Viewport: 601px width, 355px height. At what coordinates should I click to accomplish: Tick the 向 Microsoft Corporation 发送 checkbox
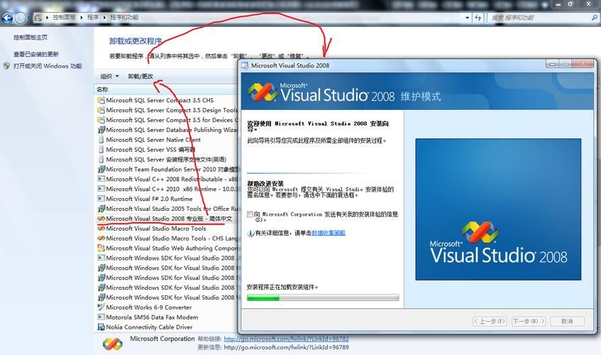point(250,214)
